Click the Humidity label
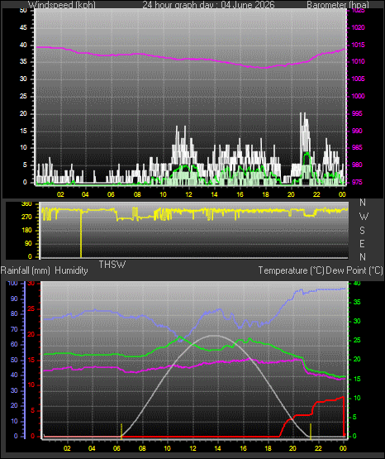Screen dimensions: 385x459 (x=71, y=270)
